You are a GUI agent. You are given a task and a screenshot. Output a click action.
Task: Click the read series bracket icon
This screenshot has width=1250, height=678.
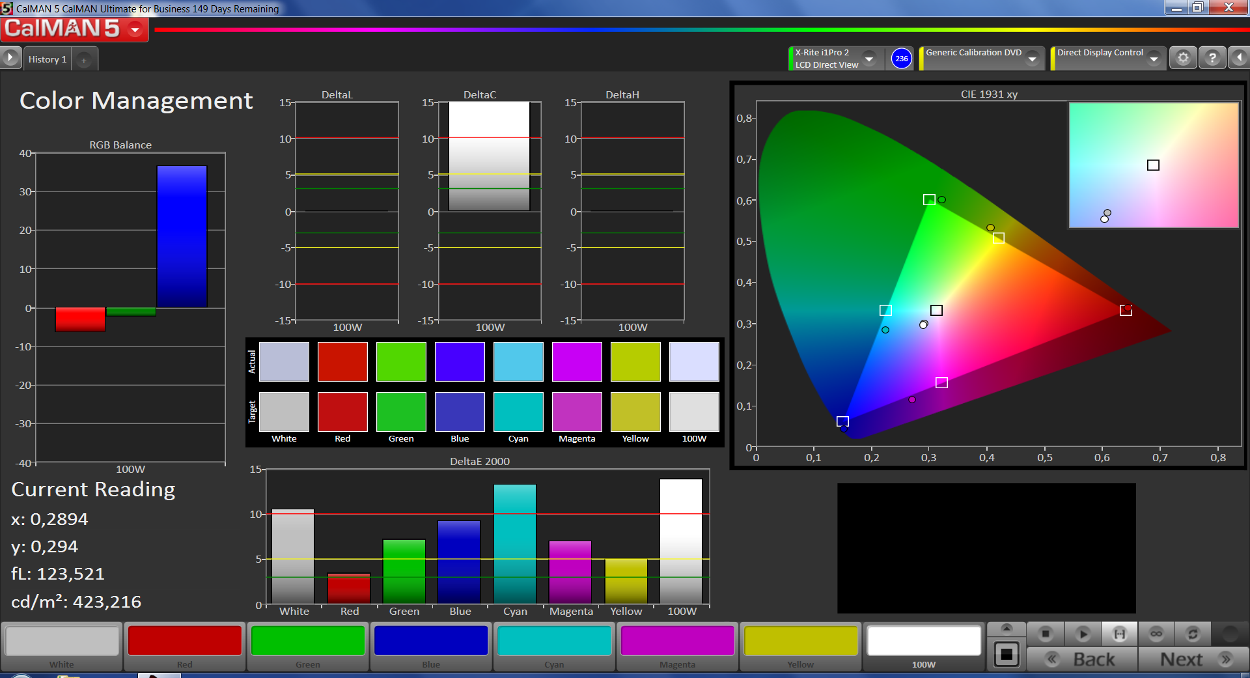(1119, 634)
